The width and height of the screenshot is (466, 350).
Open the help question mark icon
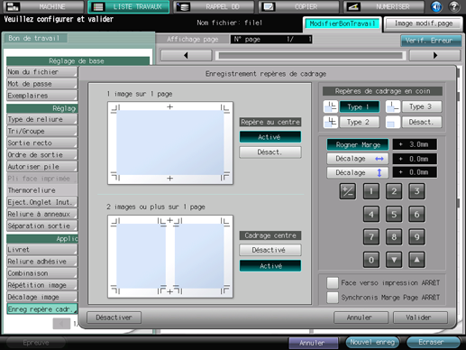point(454,6)
